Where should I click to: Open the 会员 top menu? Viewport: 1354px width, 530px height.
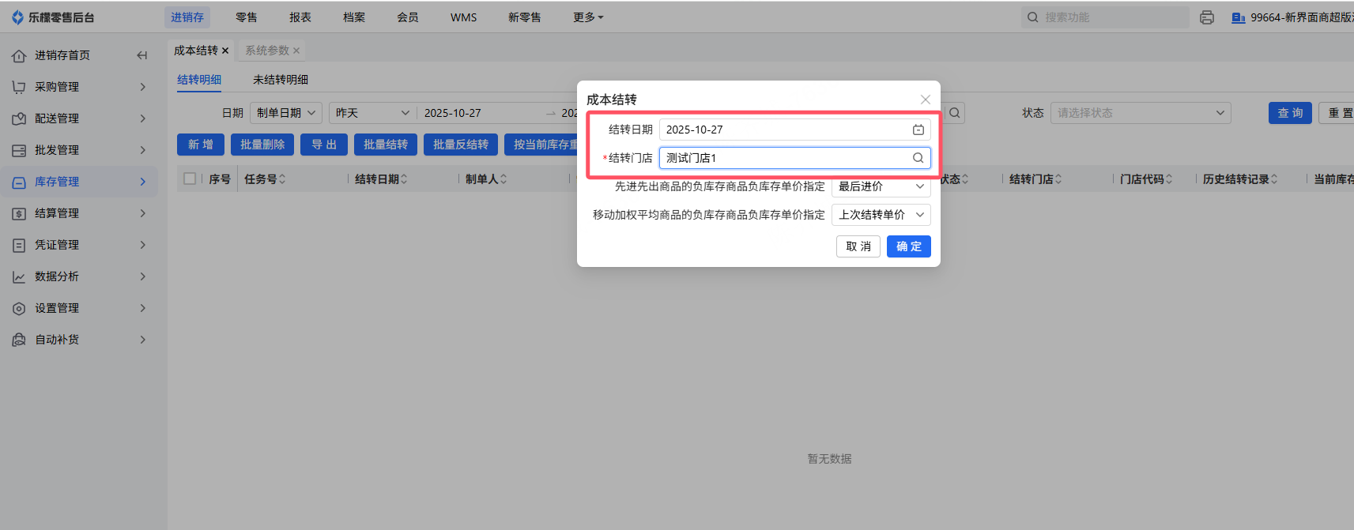click(408, 17)
